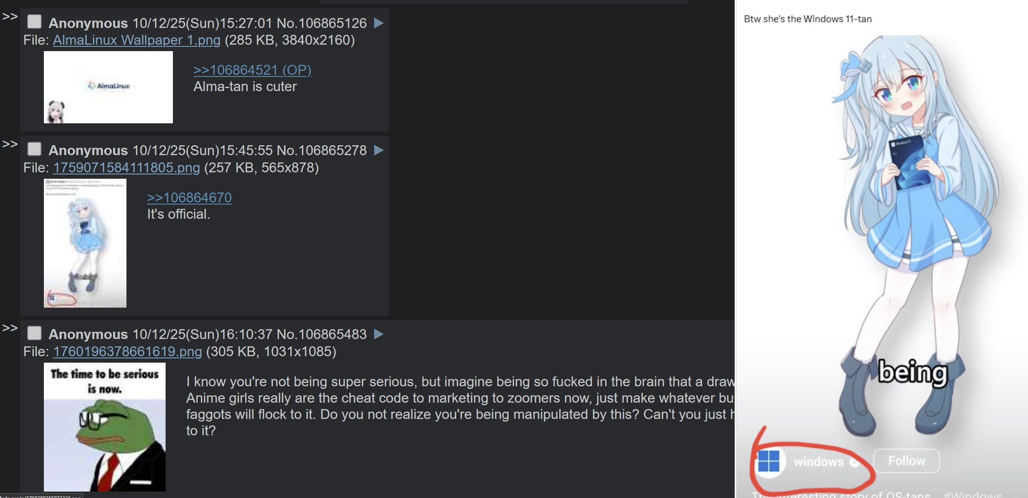Follow the >>106864670 quote link
The height and width of the screenshot is (498, 1028).
189,198
